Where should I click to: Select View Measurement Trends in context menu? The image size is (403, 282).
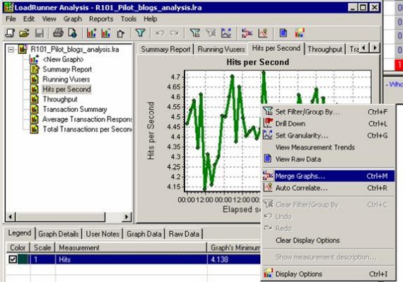(328, 147)
